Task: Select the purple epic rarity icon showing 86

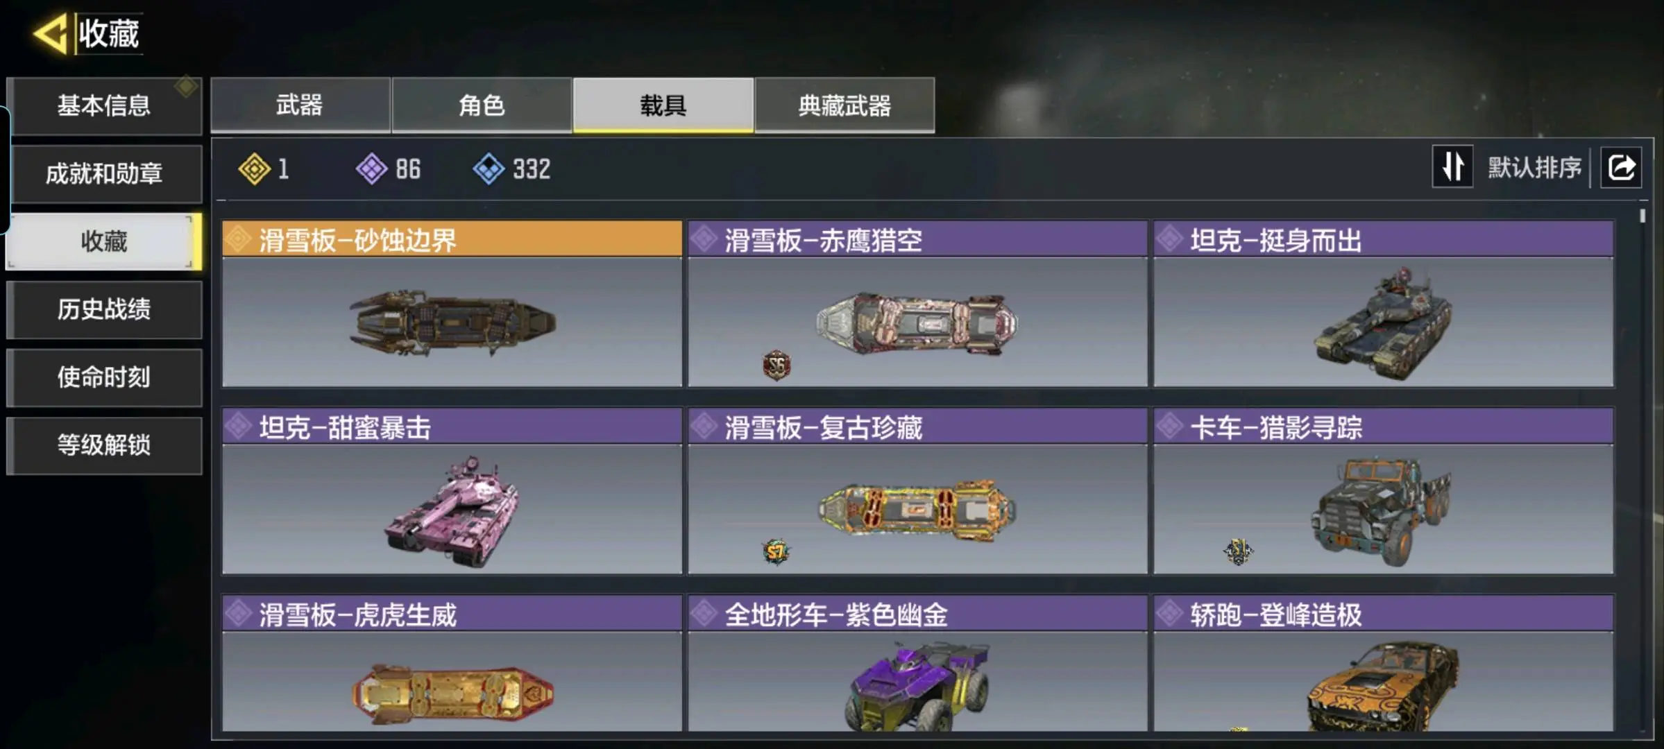Action: pyautogui.click(x=371, y=169)
